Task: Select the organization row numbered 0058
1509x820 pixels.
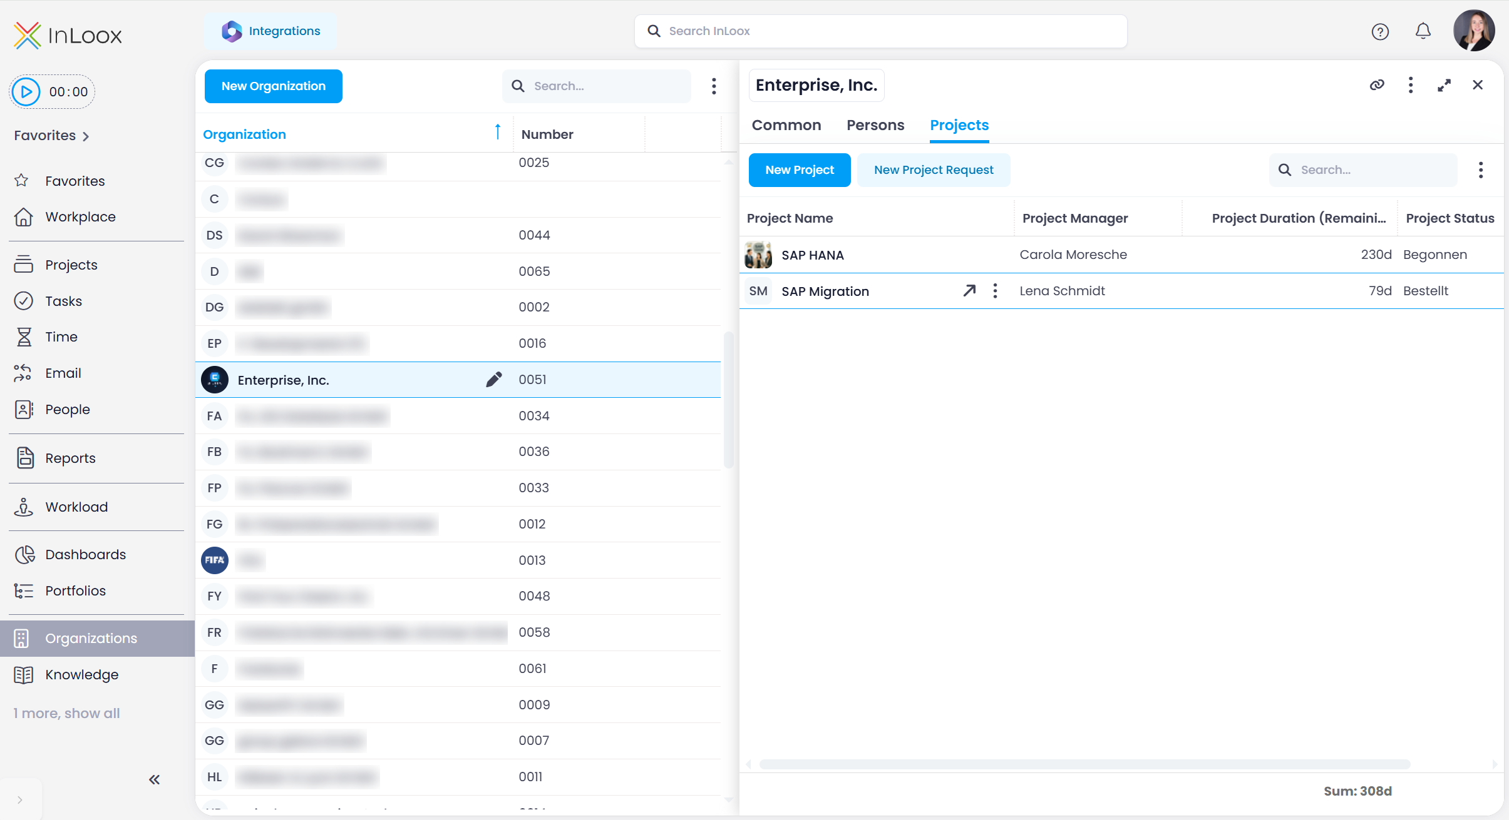Action: (458, 632)
